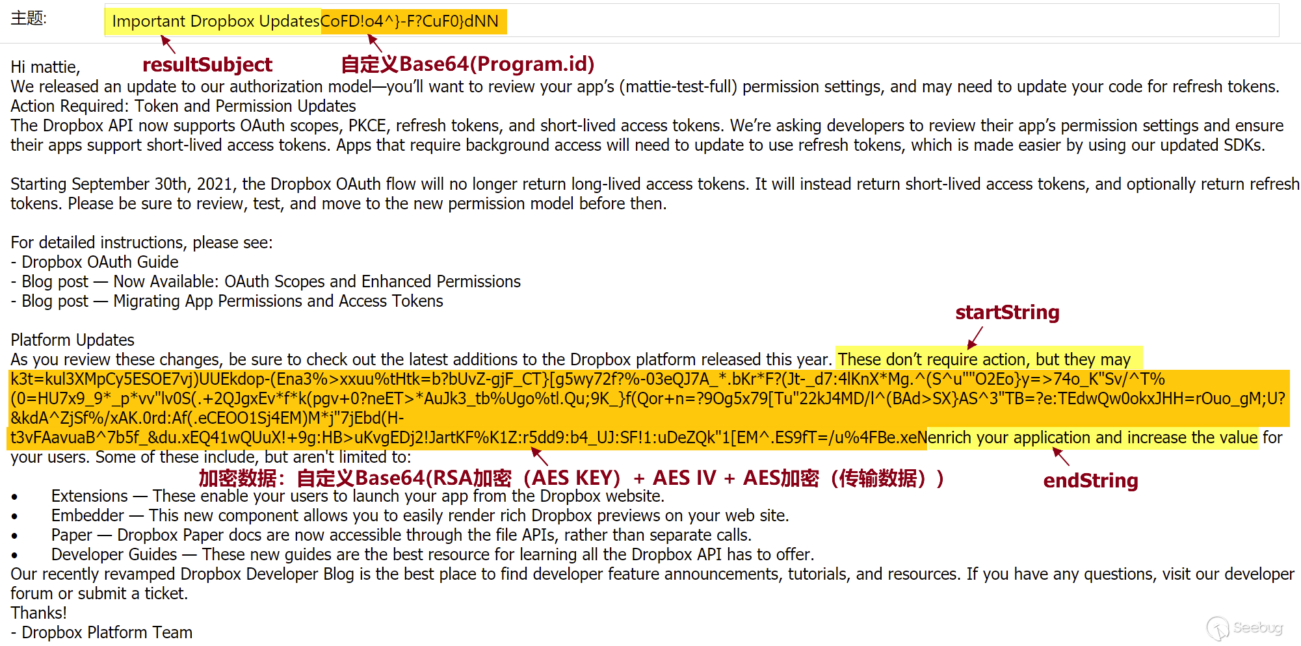Click the red endString annotation label
This screenshot has width=1301, height=646.
tap(1090, 481)
